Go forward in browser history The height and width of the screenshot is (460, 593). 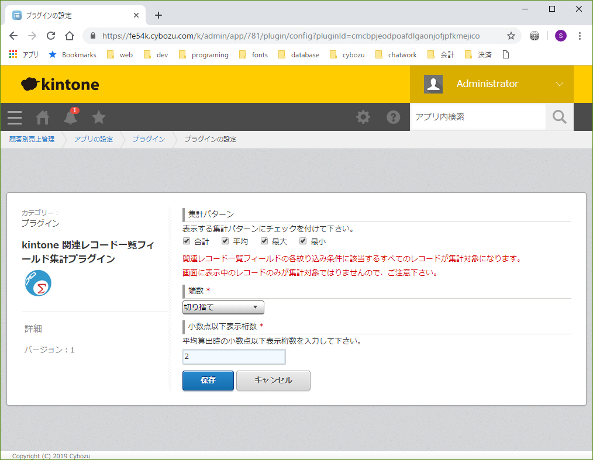pyautogui.click(x=32, y=36)
